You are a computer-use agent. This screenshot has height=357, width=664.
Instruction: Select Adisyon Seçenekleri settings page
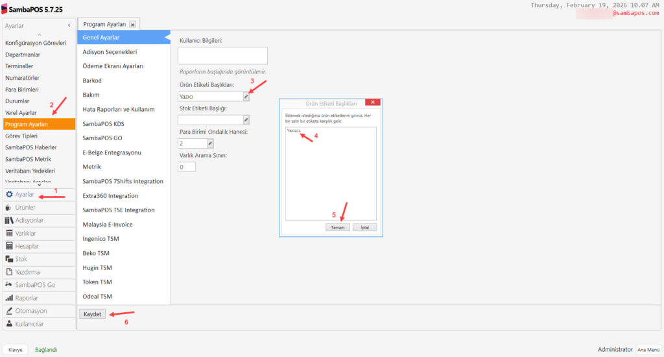[x=110, y=52]
